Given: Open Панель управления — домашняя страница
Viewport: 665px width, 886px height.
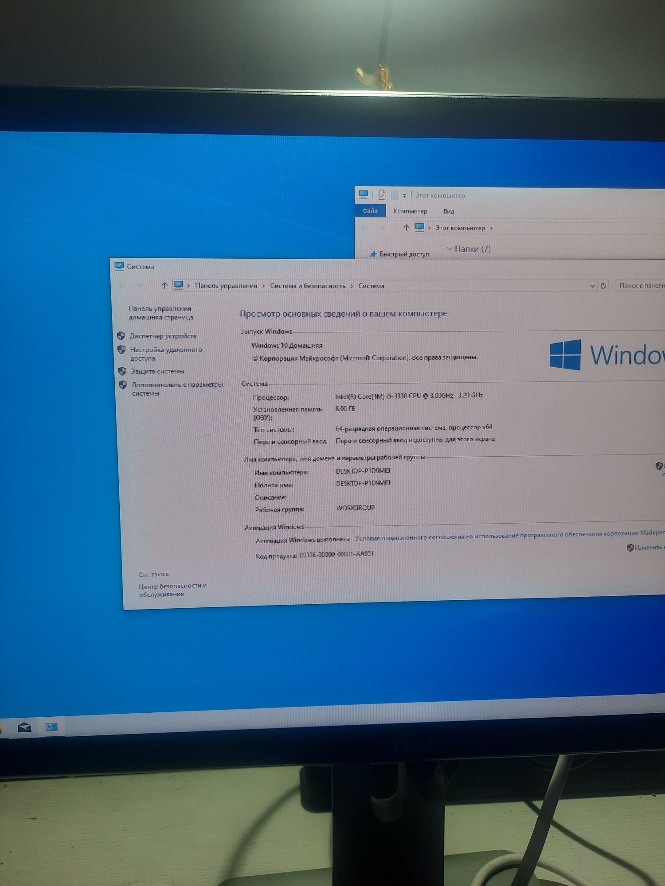Looking at the screenshot, I should pyautogui.click(x=164, y=313).
